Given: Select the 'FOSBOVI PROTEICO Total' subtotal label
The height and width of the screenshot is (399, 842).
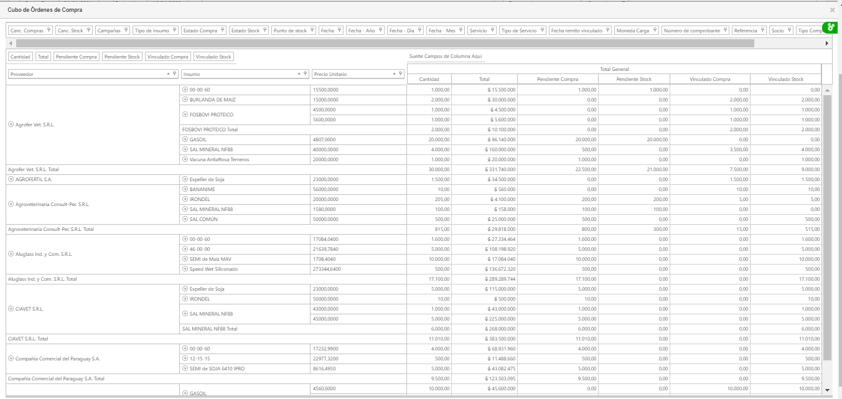Looking at the screenshot, I should pyautogui.click(x=210, y=129).
